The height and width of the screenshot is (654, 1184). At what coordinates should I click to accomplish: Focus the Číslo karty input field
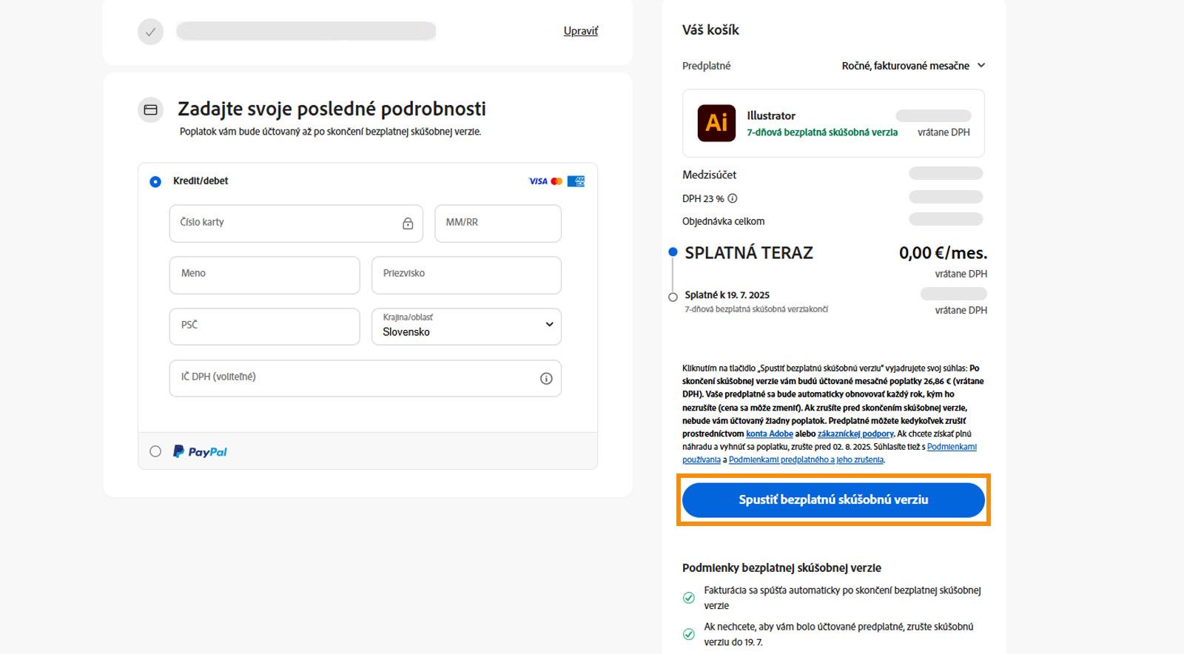point(285,223)
